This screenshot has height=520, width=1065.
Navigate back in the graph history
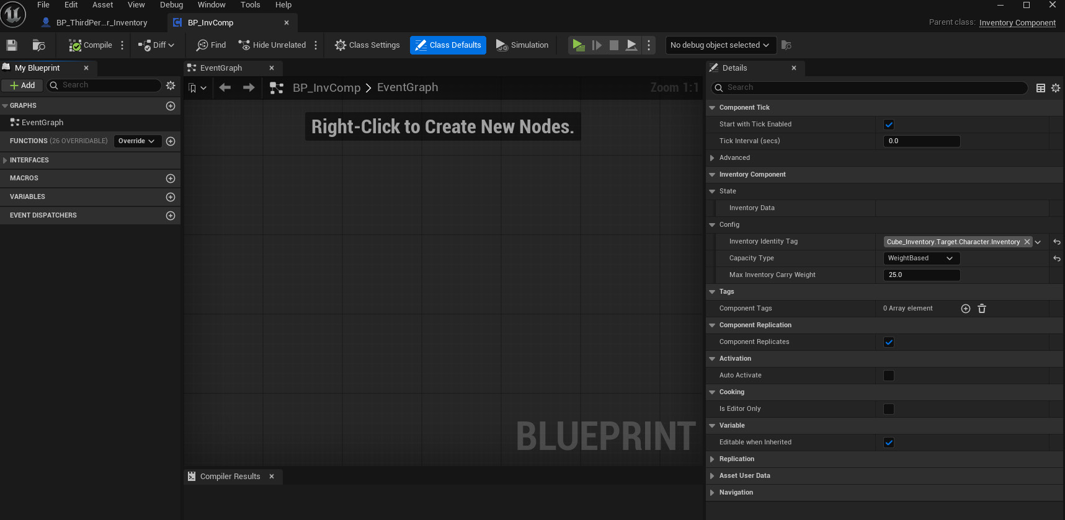(x=225, y=88)
